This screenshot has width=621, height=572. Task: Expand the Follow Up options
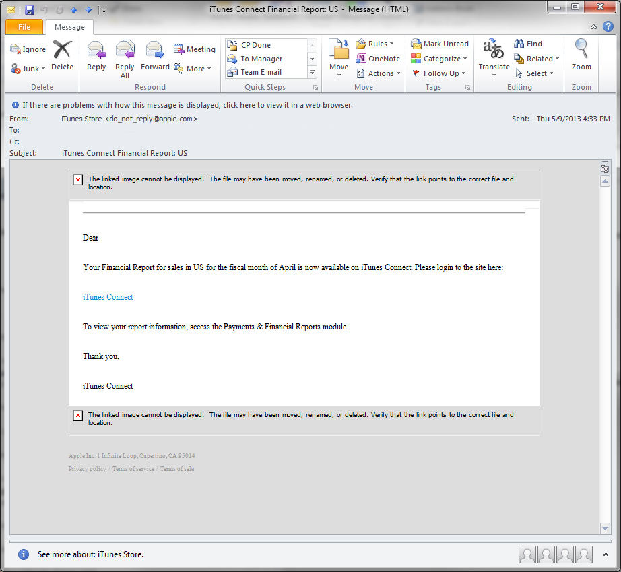pyautogui.click(x=438, y=73)
